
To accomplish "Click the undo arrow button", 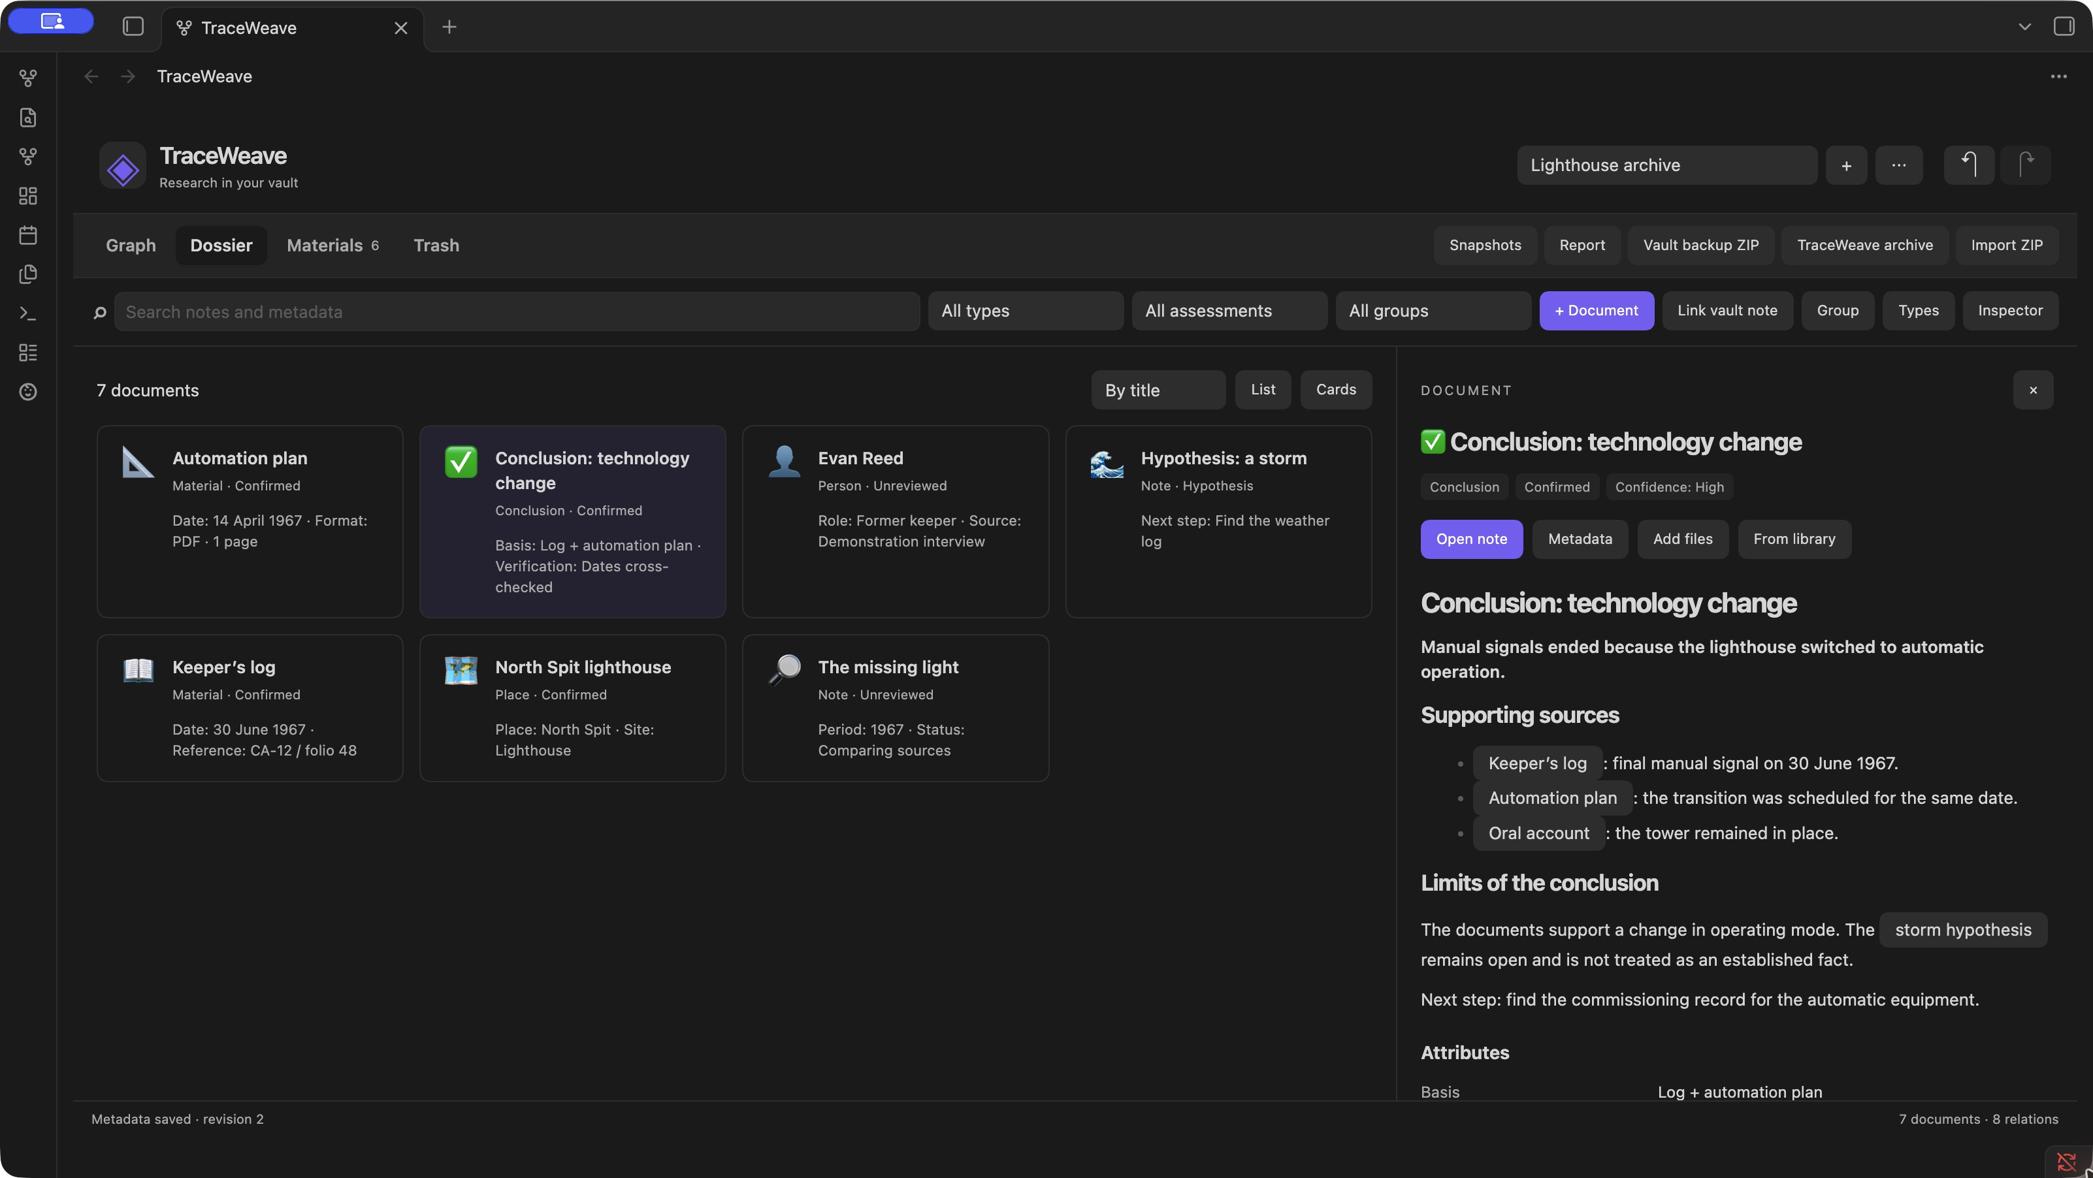I will pyautogui.click(x=1969, y=166).
